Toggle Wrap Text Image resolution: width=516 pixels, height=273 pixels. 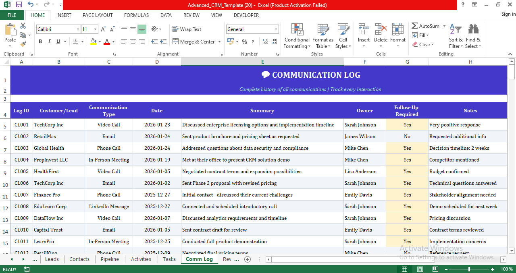187,29
